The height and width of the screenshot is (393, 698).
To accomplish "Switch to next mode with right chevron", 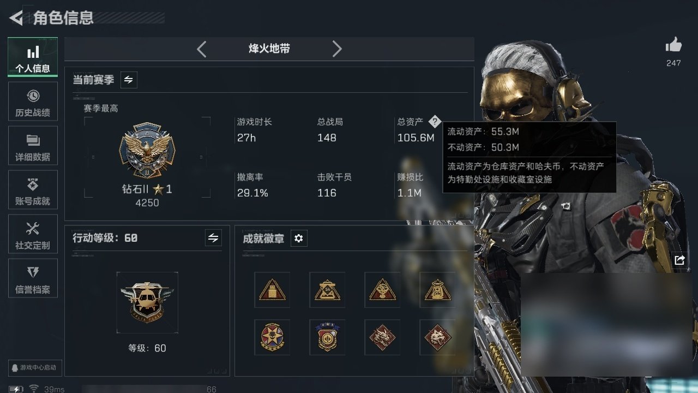I will click(337, 49).
